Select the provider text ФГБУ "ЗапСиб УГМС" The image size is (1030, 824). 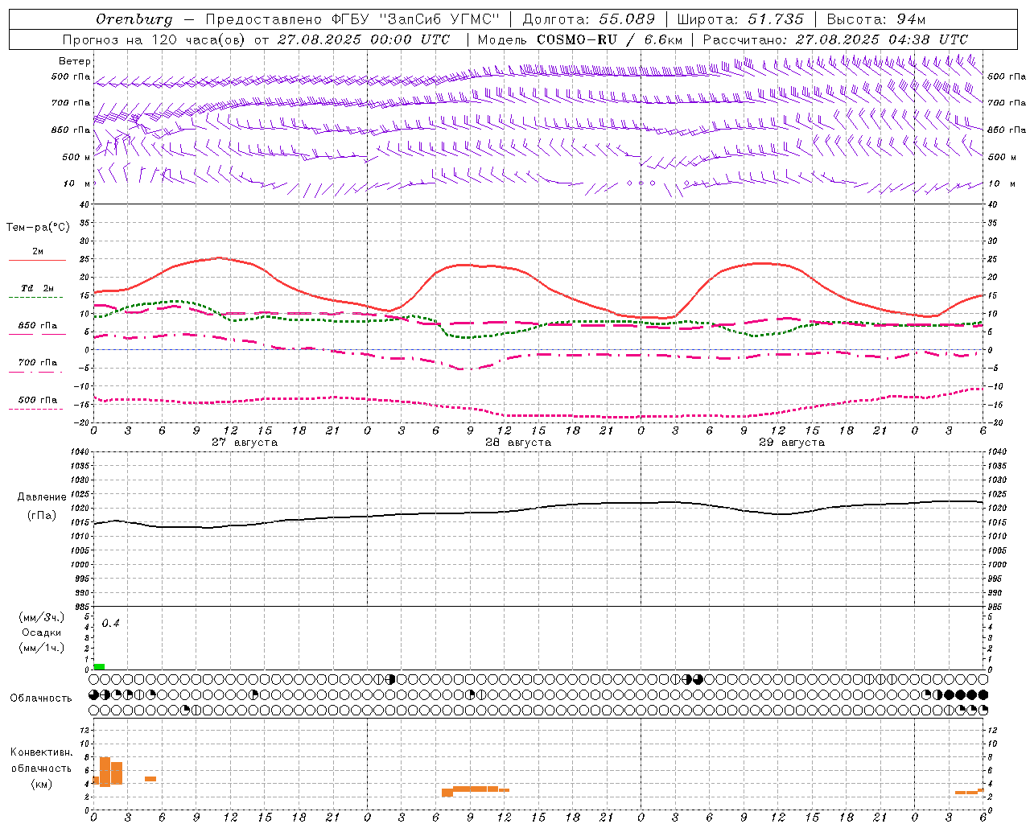415,19
